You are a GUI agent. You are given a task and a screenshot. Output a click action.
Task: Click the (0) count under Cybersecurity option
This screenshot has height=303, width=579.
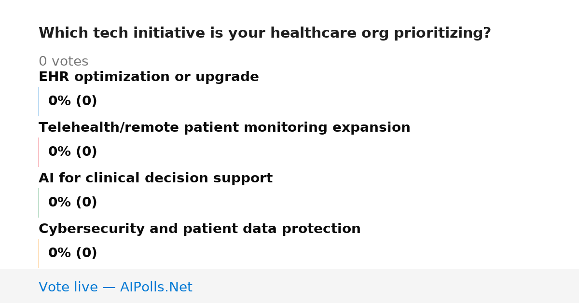86,253
